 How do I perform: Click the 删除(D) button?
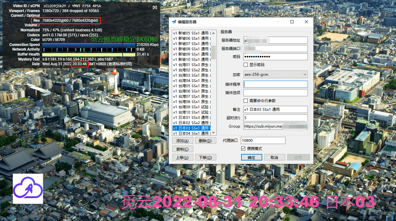click(206, 141)
